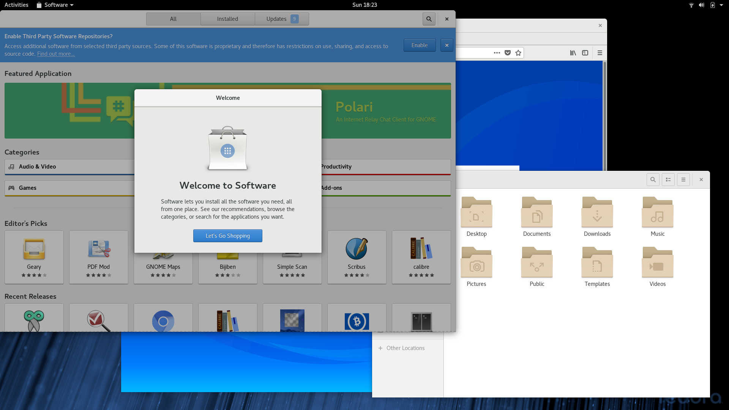Image resolution: width=729 pixels, height=410 pixels.
Task: Open the Desktop folder in Files
Action: coord(477,217)
